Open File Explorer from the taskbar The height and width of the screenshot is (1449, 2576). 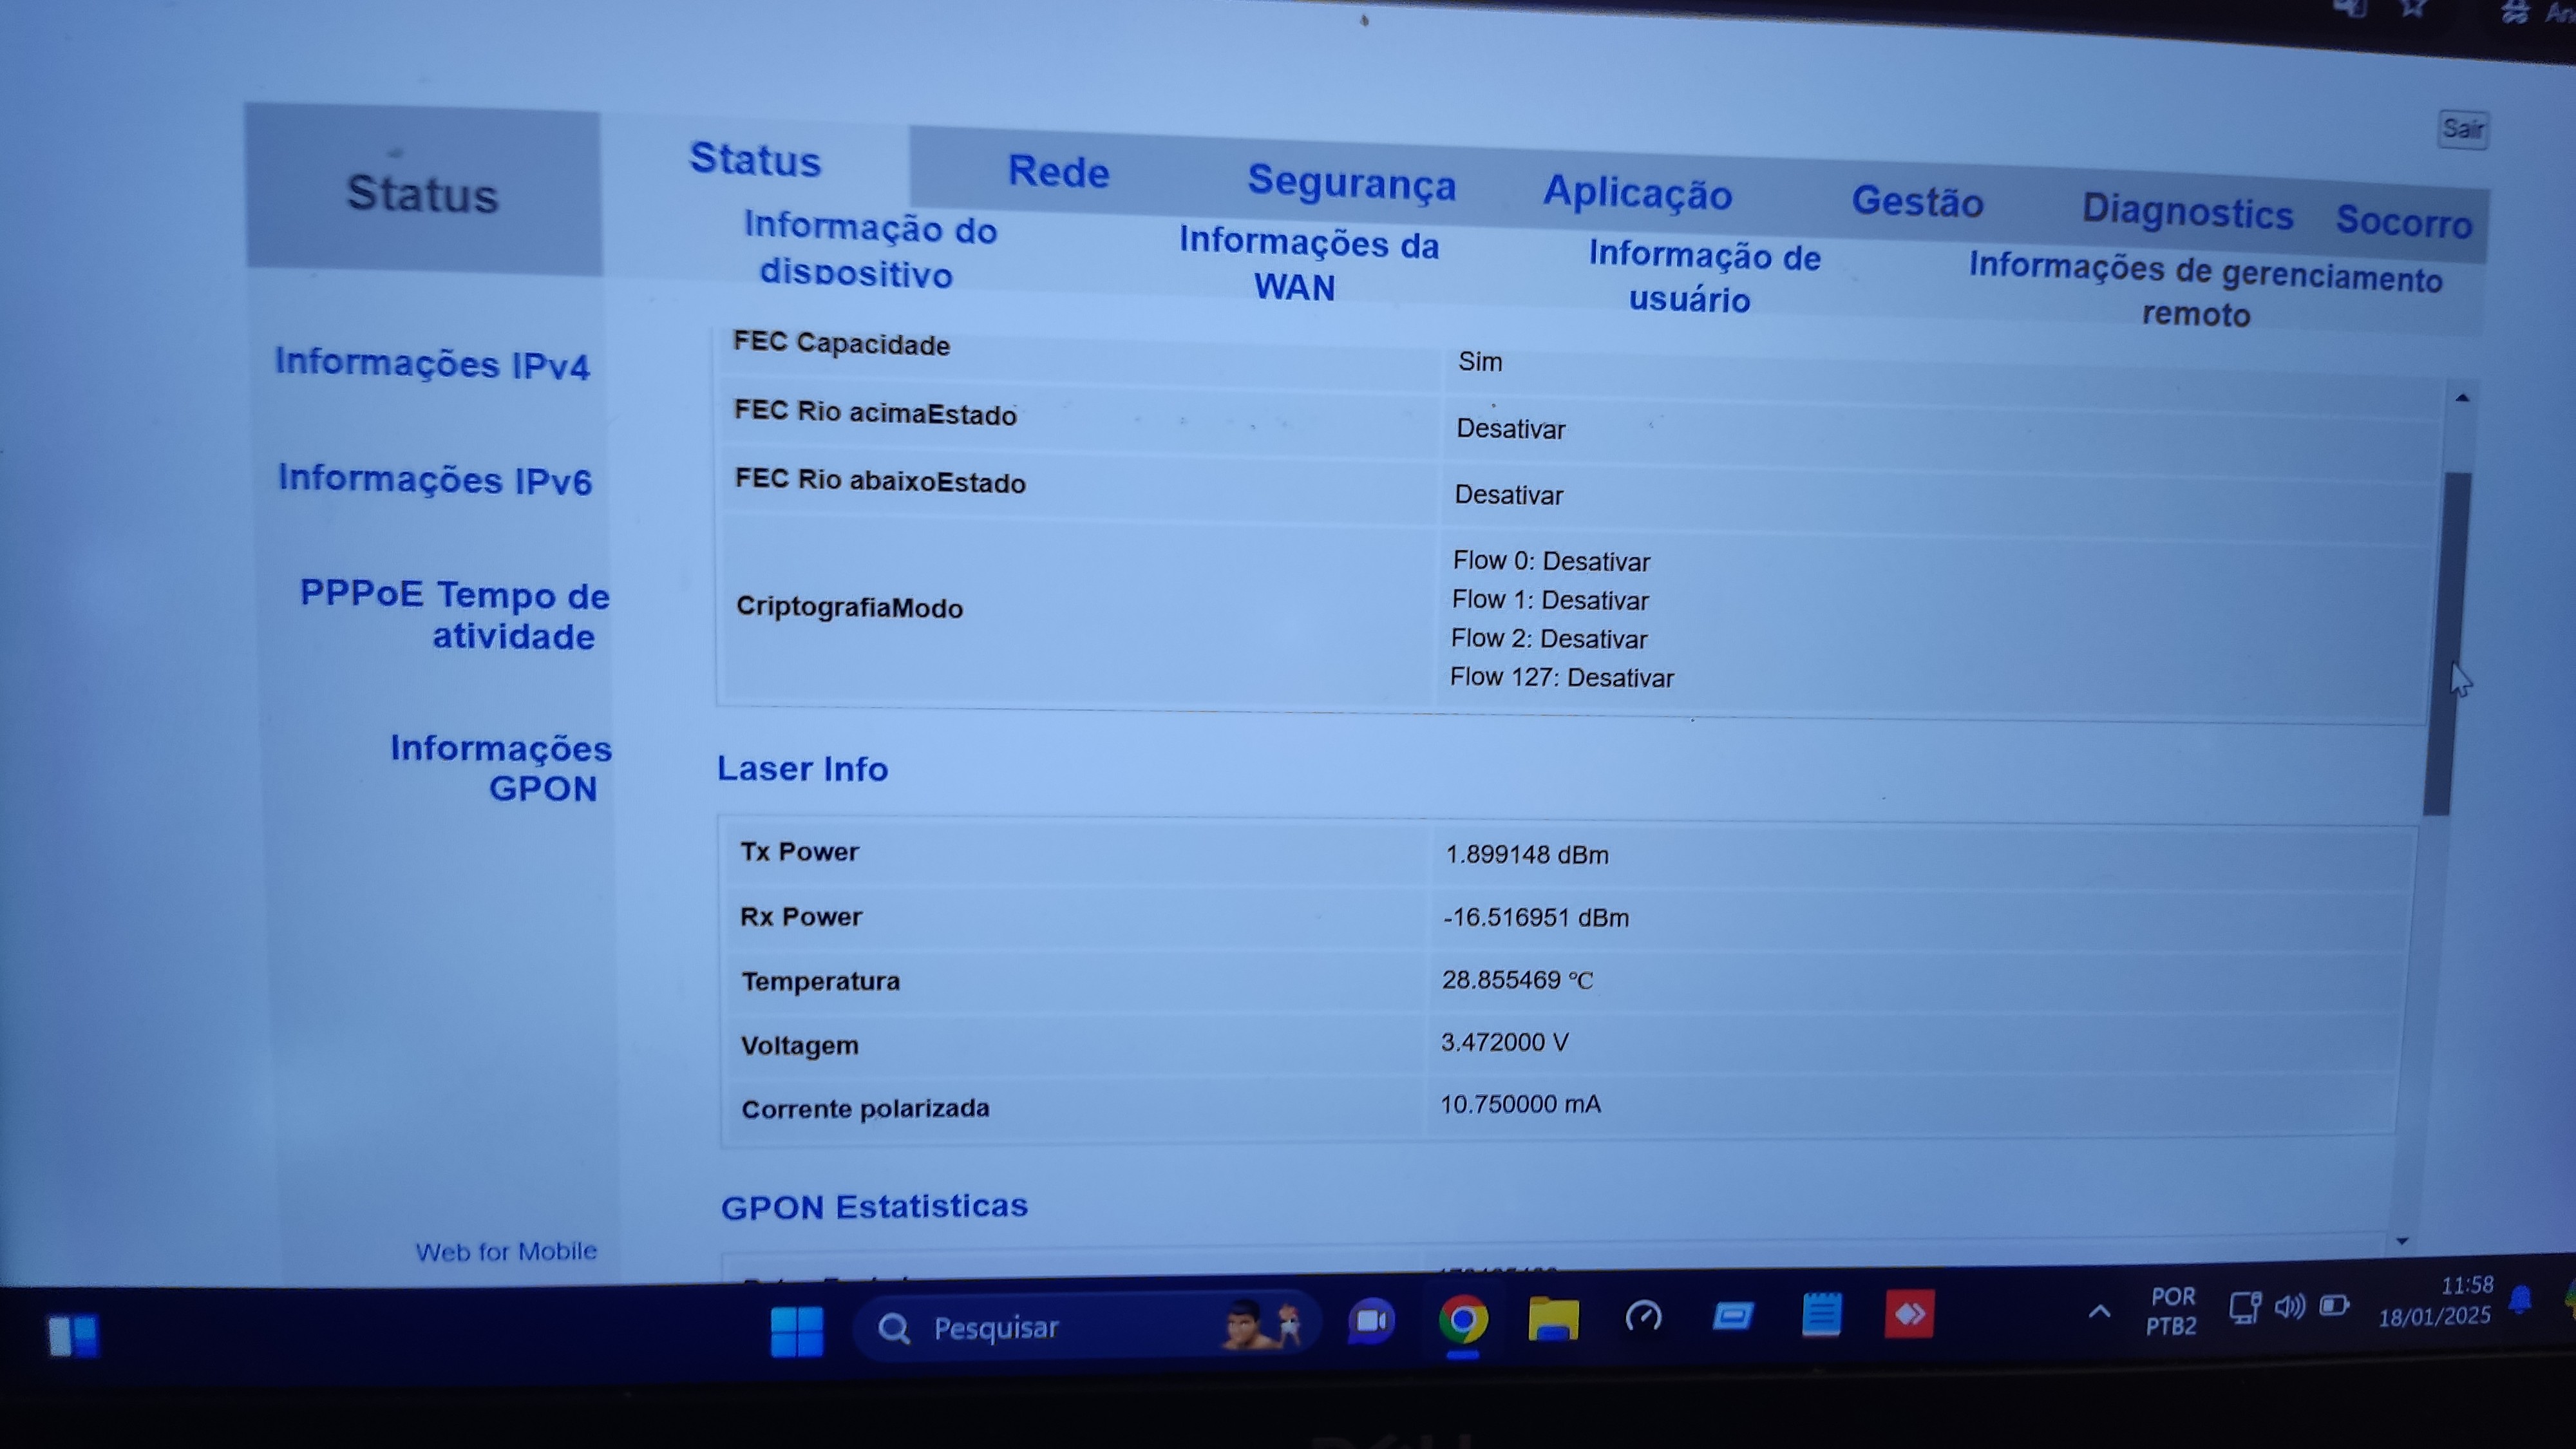click(x=1553, y=1319)
